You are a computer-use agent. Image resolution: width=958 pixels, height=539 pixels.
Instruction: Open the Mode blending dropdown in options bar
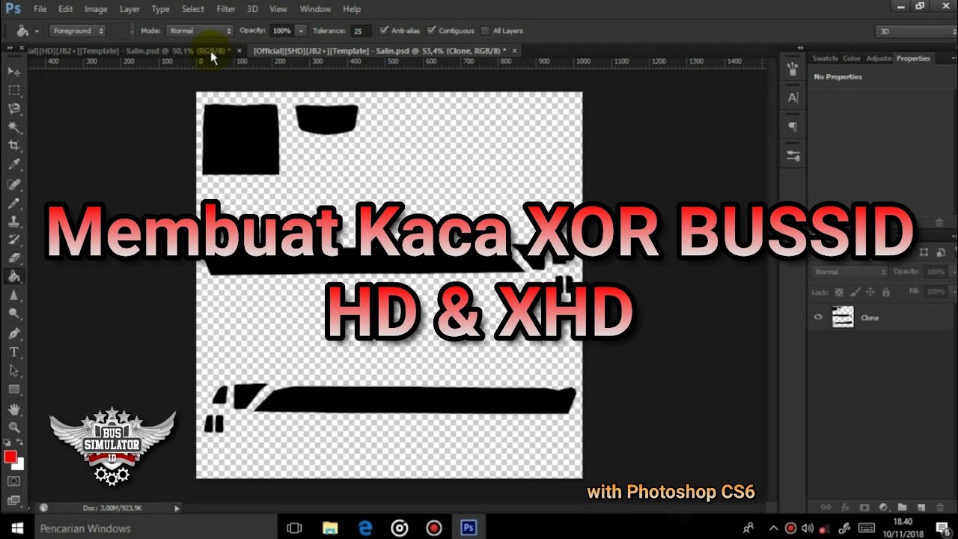coord(199,31)
